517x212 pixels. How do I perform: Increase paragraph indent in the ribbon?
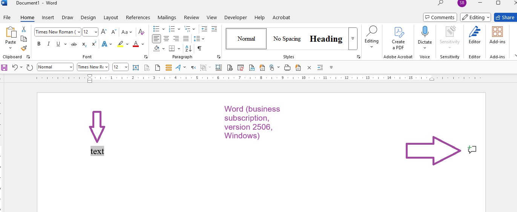214,29
